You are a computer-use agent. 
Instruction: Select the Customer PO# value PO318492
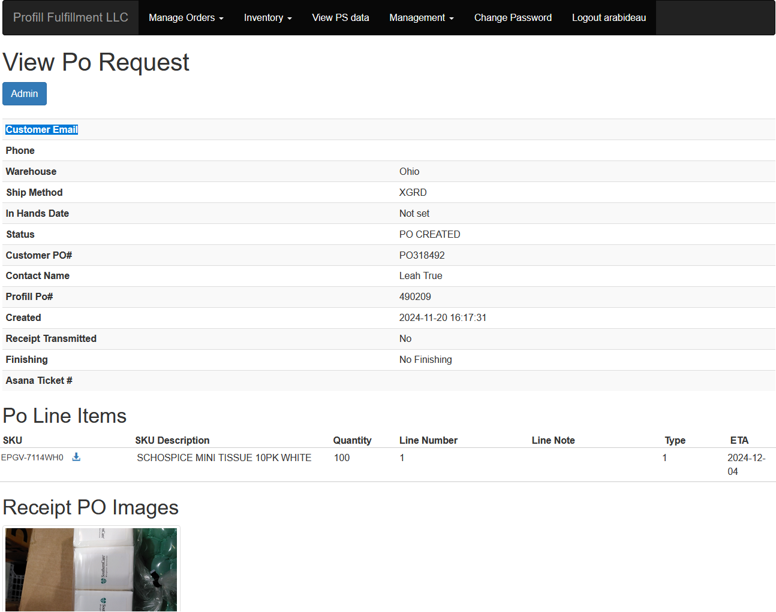pos(423,255)
